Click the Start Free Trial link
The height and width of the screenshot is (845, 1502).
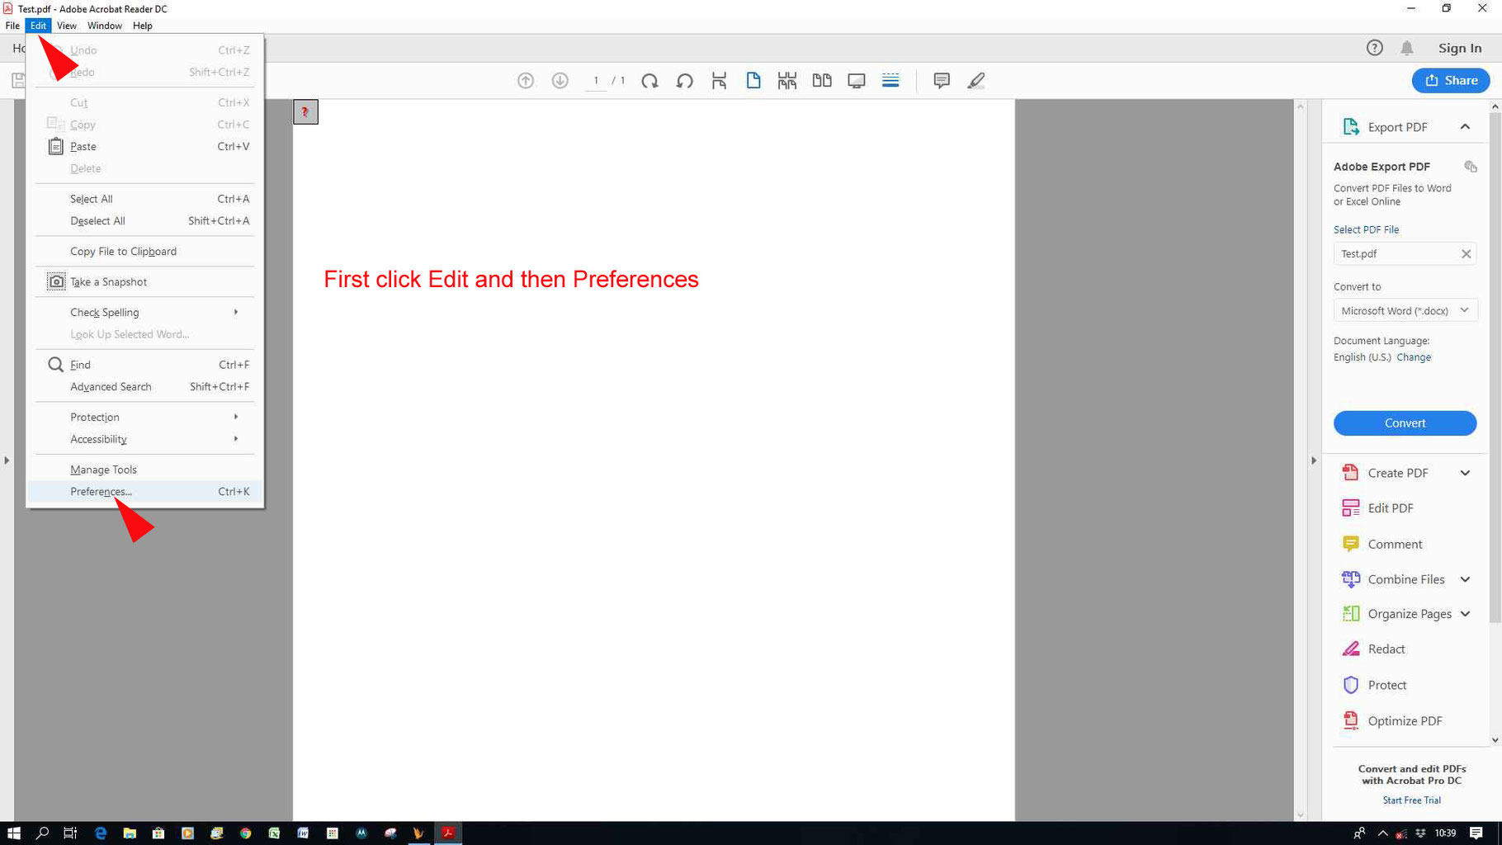coord(1412,800)
